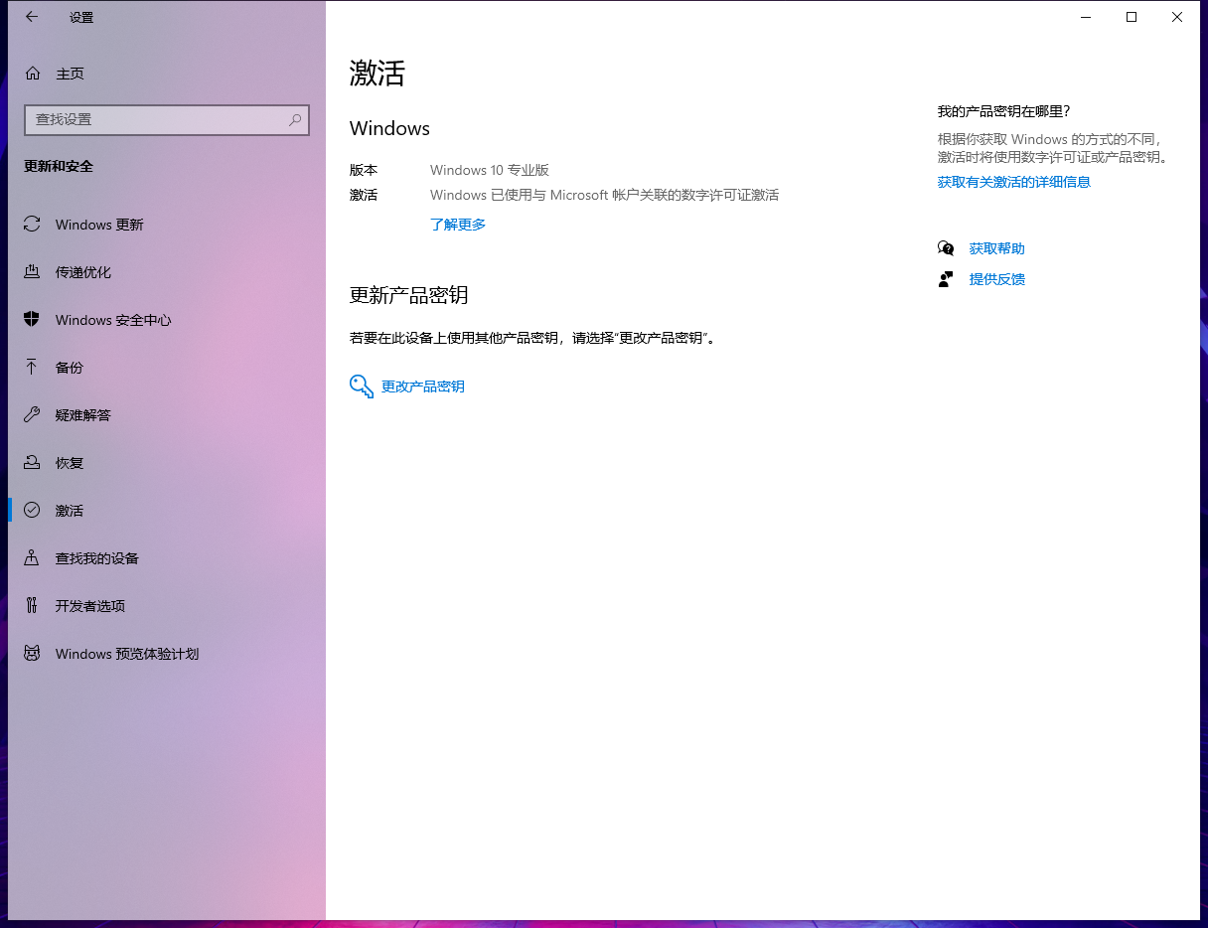
Task: Click the key icon beside 更改产品密钥
Action: tap(362, 387)
